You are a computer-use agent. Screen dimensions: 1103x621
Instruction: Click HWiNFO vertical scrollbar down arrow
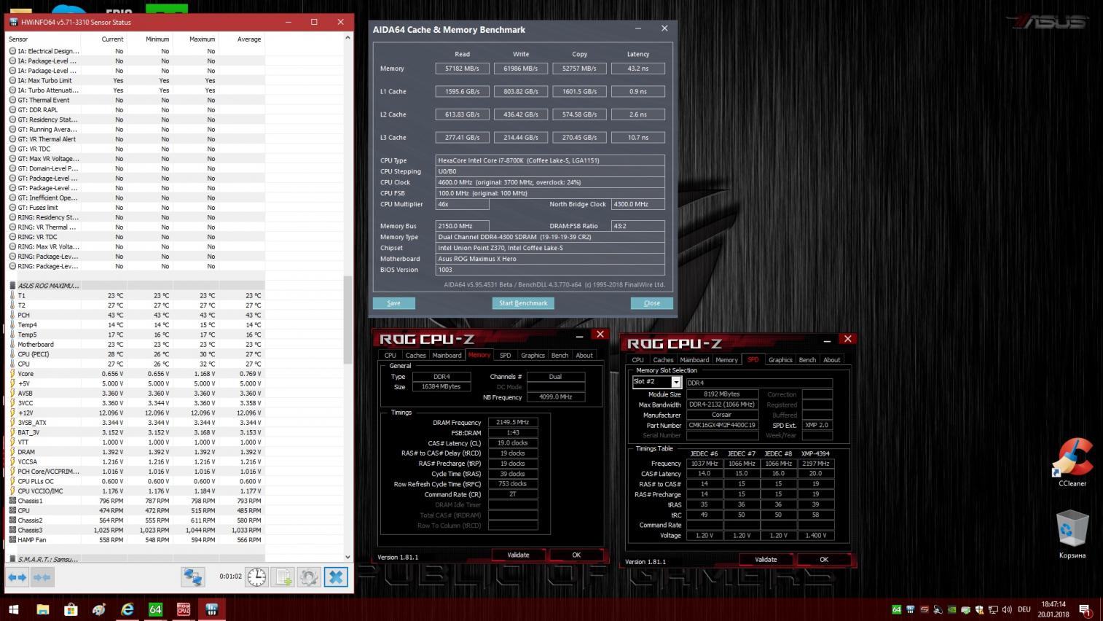[x=348, y=557]
